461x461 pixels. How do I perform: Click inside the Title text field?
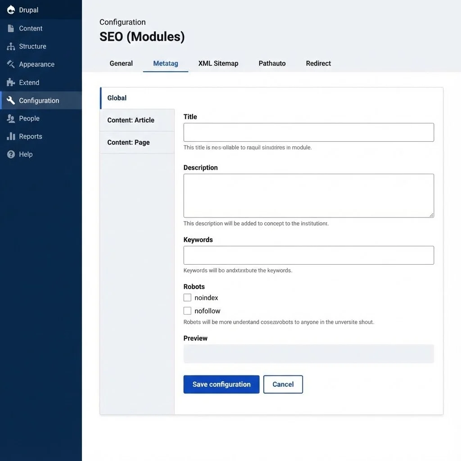pos(308,132)
